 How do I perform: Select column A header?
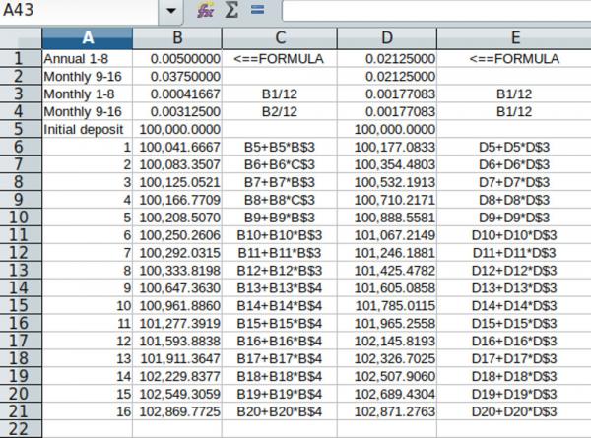pyautogui.click(x=88, y=38)
